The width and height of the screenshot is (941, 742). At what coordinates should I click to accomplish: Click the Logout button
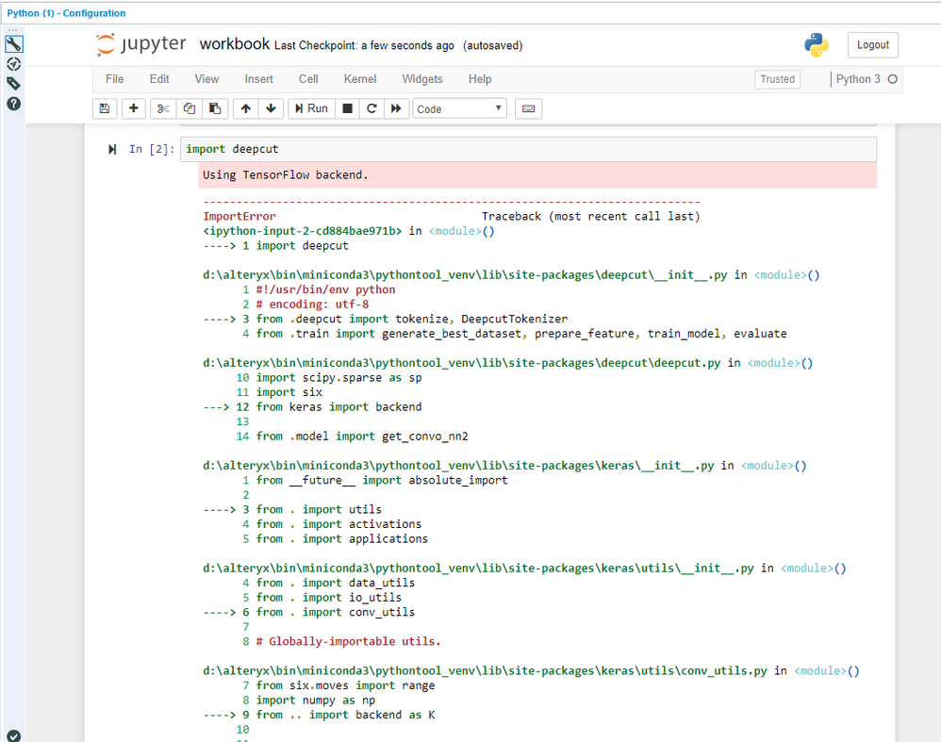(x=872, y=44)
